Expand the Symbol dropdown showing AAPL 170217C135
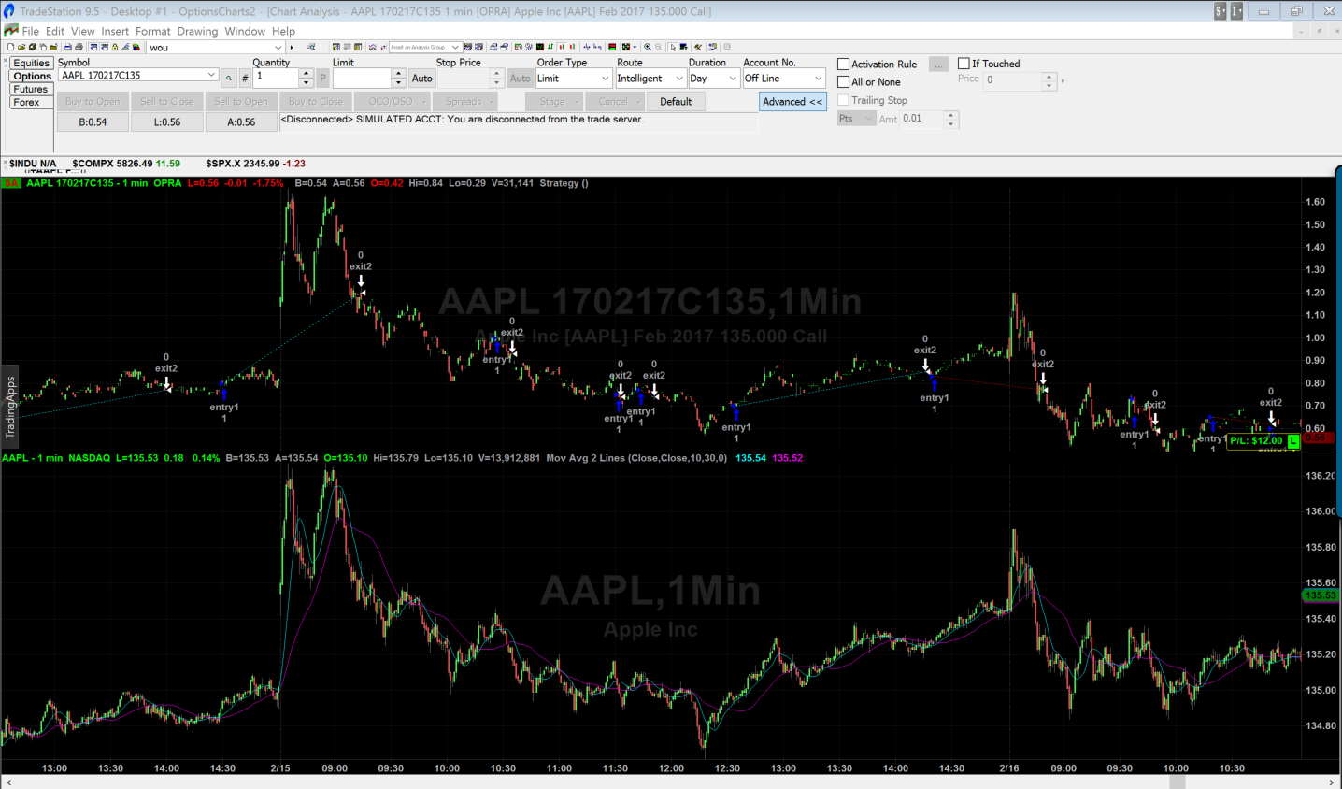 coord(212,75)
